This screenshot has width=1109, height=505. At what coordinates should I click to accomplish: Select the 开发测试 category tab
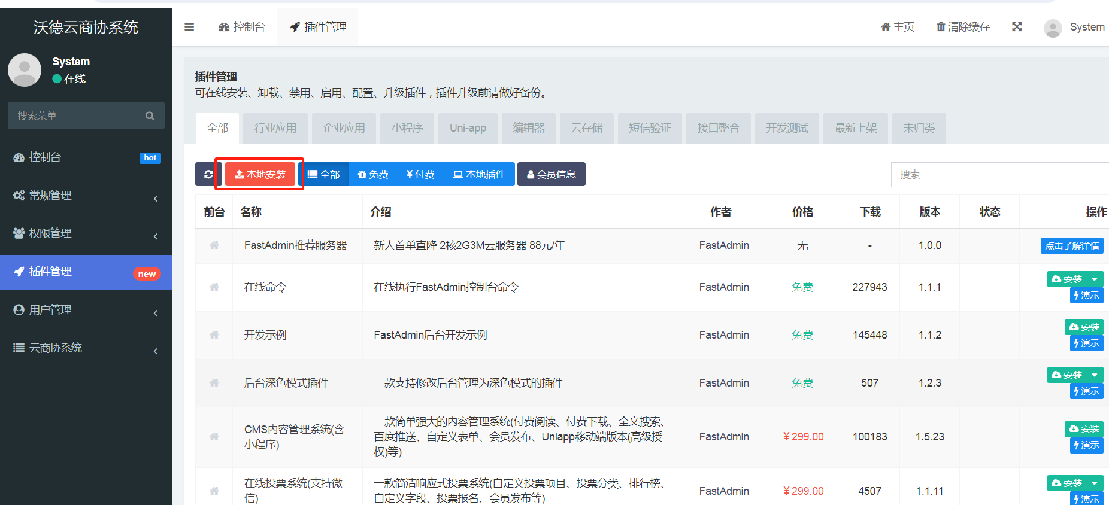pyautogui.click(x=787, y=128)
